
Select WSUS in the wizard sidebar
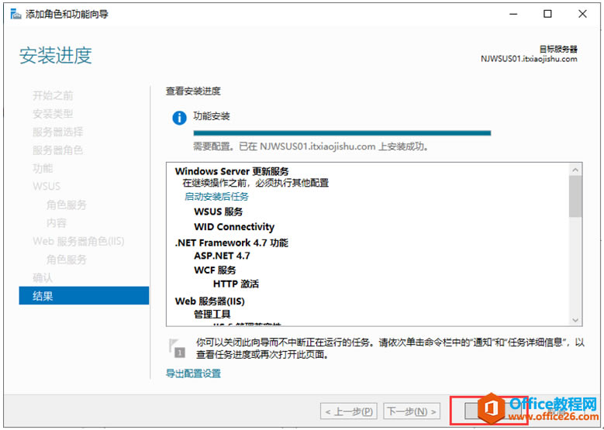[x=47, y=186]
